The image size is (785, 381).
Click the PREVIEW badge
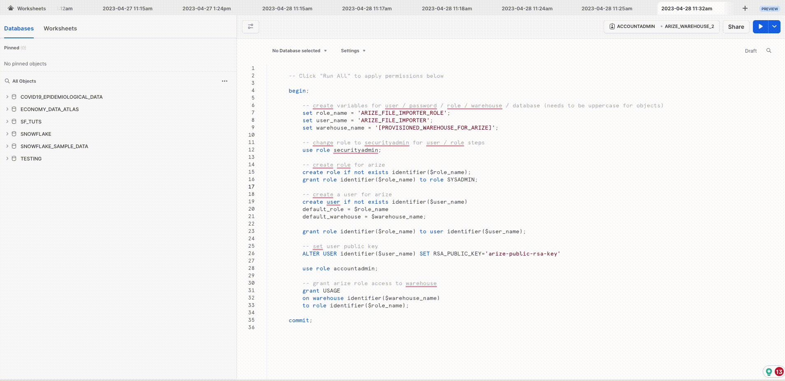(x=769, y=9)
